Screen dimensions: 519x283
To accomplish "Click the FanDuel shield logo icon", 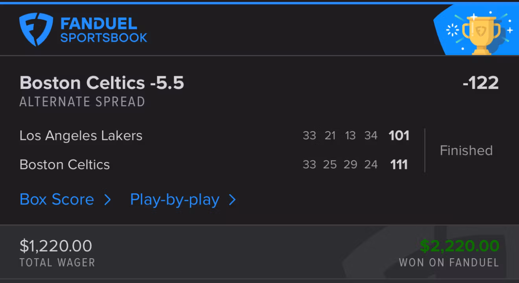I will pos(36,29).
